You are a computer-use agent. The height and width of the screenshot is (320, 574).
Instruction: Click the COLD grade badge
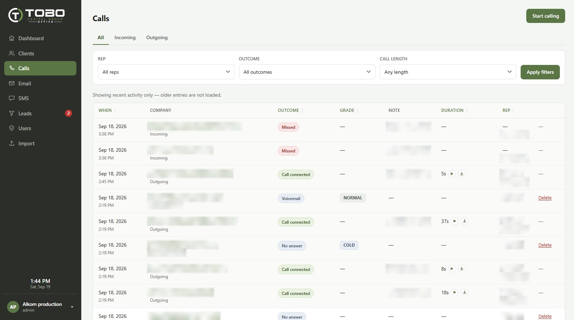[349, 245]
